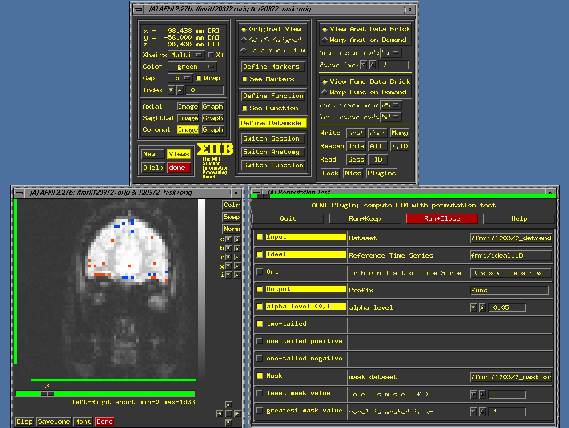Click the 'r' up arrow in image viewer
The height and width of the screenshot is (428, 569).
click(x=237, y=257)
